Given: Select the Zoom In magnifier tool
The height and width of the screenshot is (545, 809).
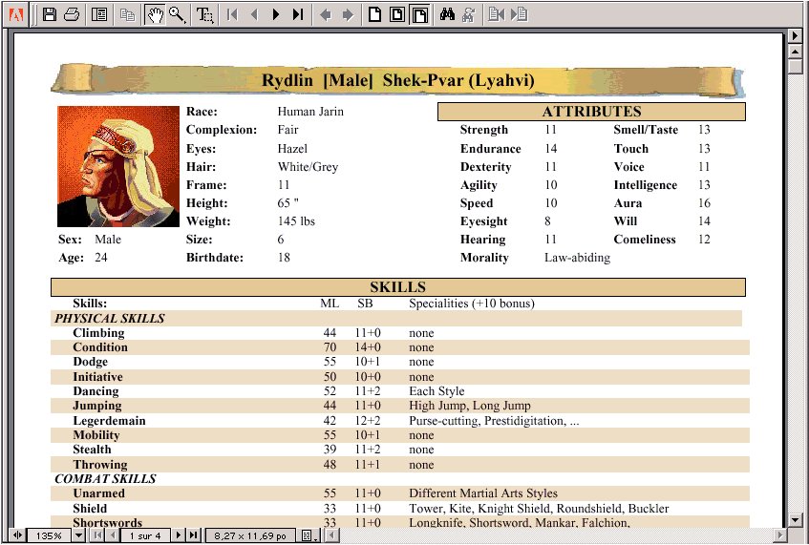Looking at the screenshot, I should [177, 14].
